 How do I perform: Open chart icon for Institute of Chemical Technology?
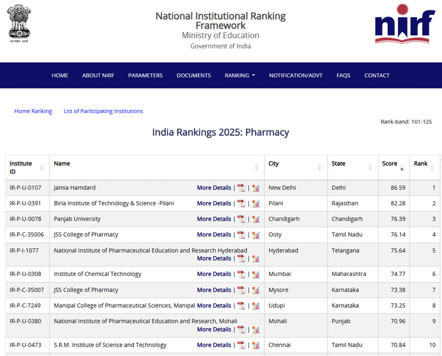coord(256,274)
